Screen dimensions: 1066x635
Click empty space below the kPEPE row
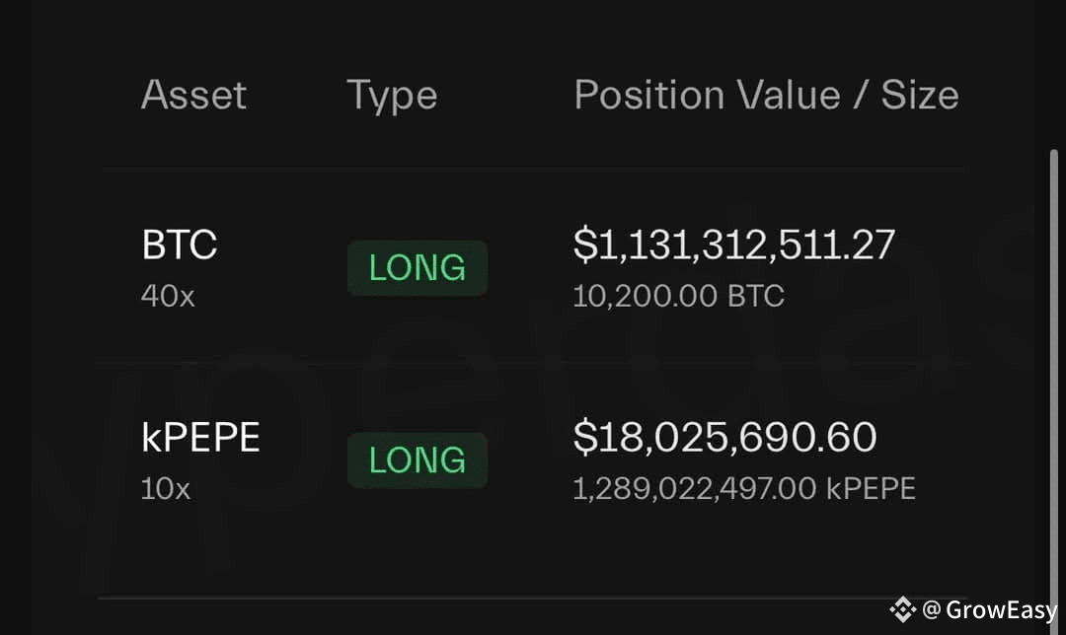click(530, 553)
